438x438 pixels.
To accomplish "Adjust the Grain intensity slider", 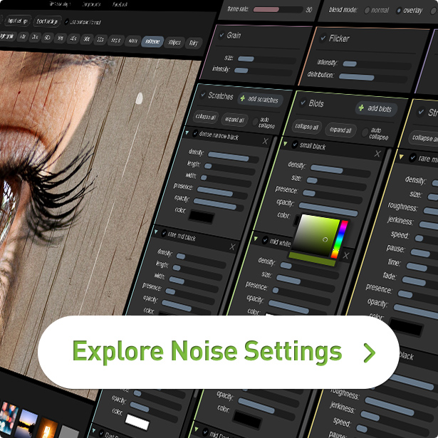I will (x=263, y=71).
